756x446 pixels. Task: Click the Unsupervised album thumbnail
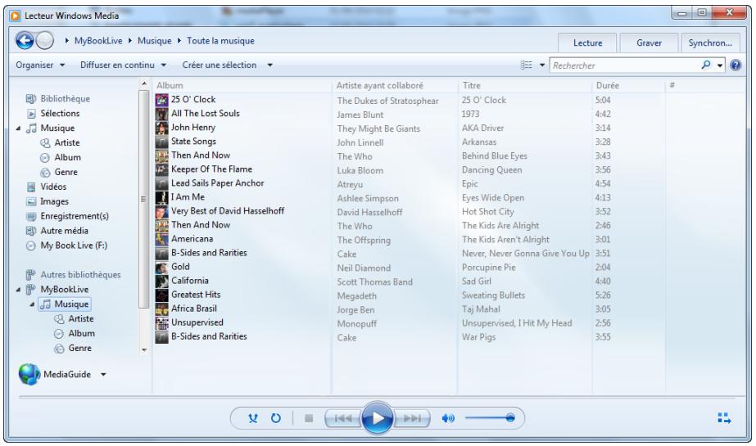coord(161,322)
